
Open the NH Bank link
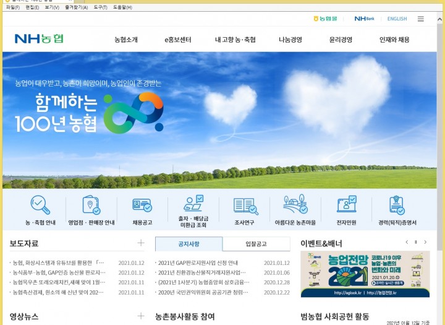(364, 19)
